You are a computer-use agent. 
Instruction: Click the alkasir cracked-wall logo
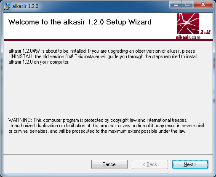[x=188, y=24]
